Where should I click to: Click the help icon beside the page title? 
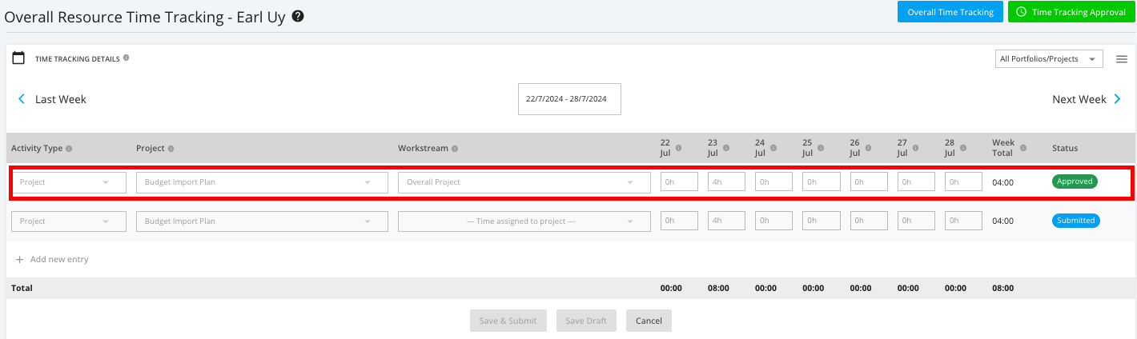(x=298, y=16)
